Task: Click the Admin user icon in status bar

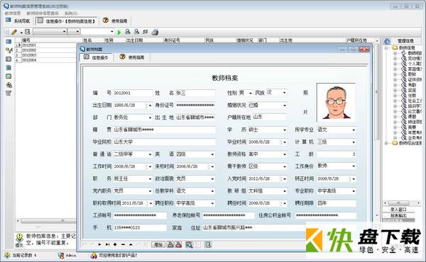Action: (x=61, y=255)
